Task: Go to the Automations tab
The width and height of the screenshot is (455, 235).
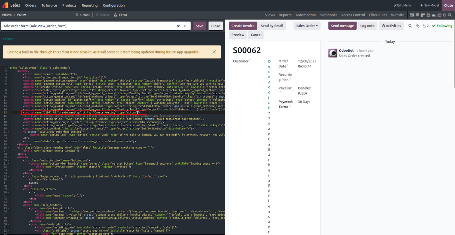Action: [306, 15]
